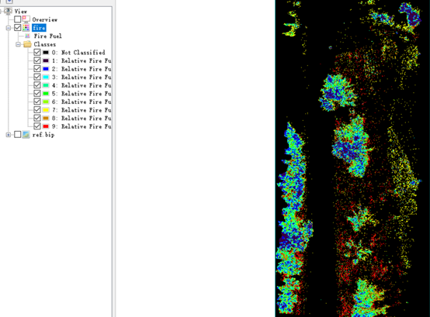Click the Fire Fuel raster icon
Screen dimensions: 430x317
[x=27, y=36]
